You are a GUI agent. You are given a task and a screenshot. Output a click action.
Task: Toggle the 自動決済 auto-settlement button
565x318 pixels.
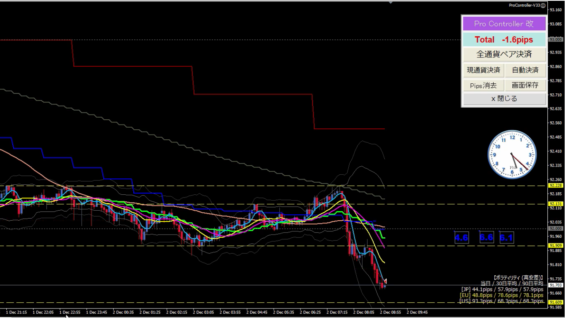click(525, 70)
